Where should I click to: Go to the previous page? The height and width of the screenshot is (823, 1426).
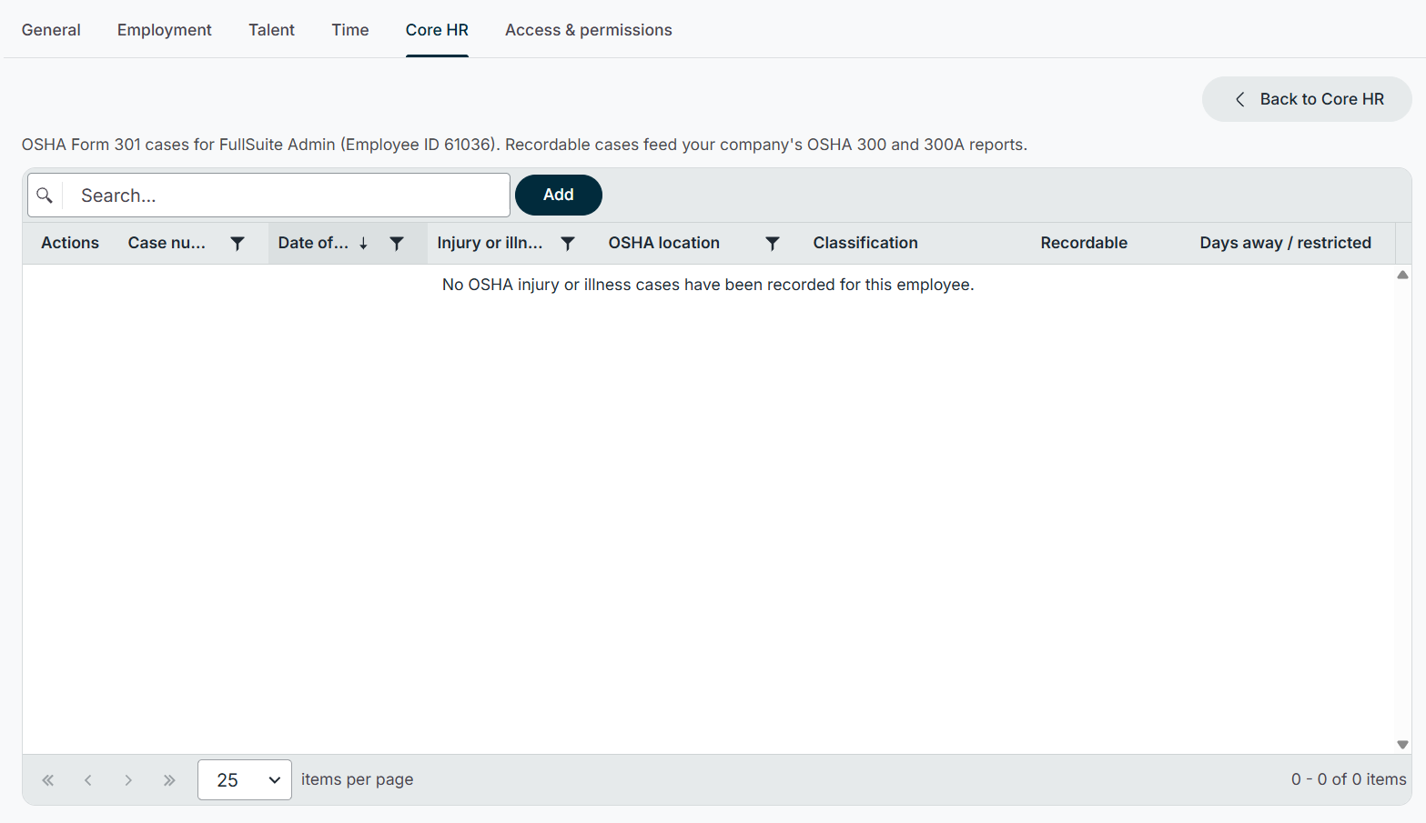click(88, 780)
